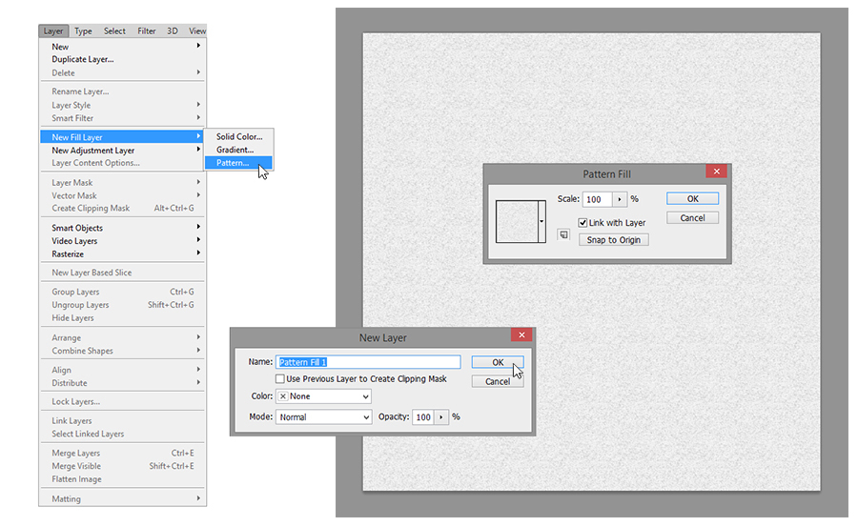
Task: Click the new preset icon under pattern swatch
Action: click(564, 233)
